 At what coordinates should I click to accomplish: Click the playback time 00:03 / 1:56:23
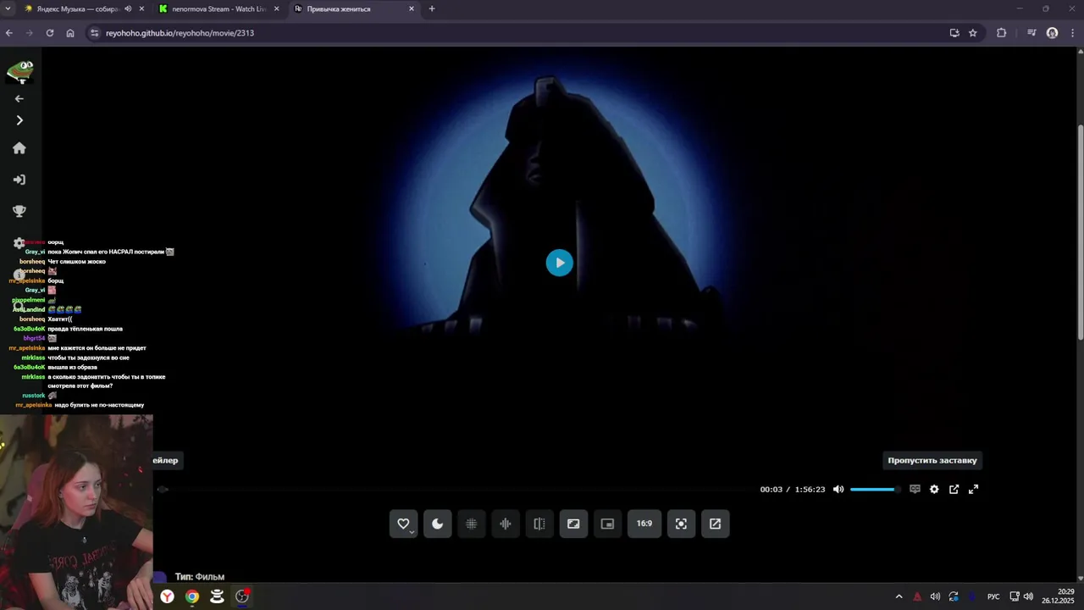(x=792, y=489)
